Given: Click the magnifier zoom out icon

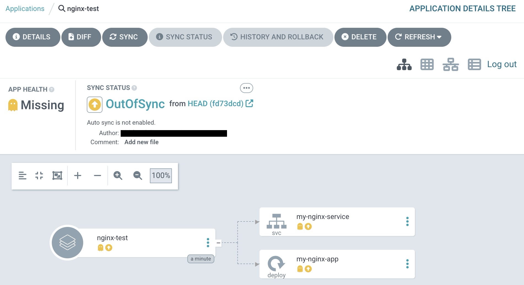Looking at the screenshot, I should pos(137,176).
